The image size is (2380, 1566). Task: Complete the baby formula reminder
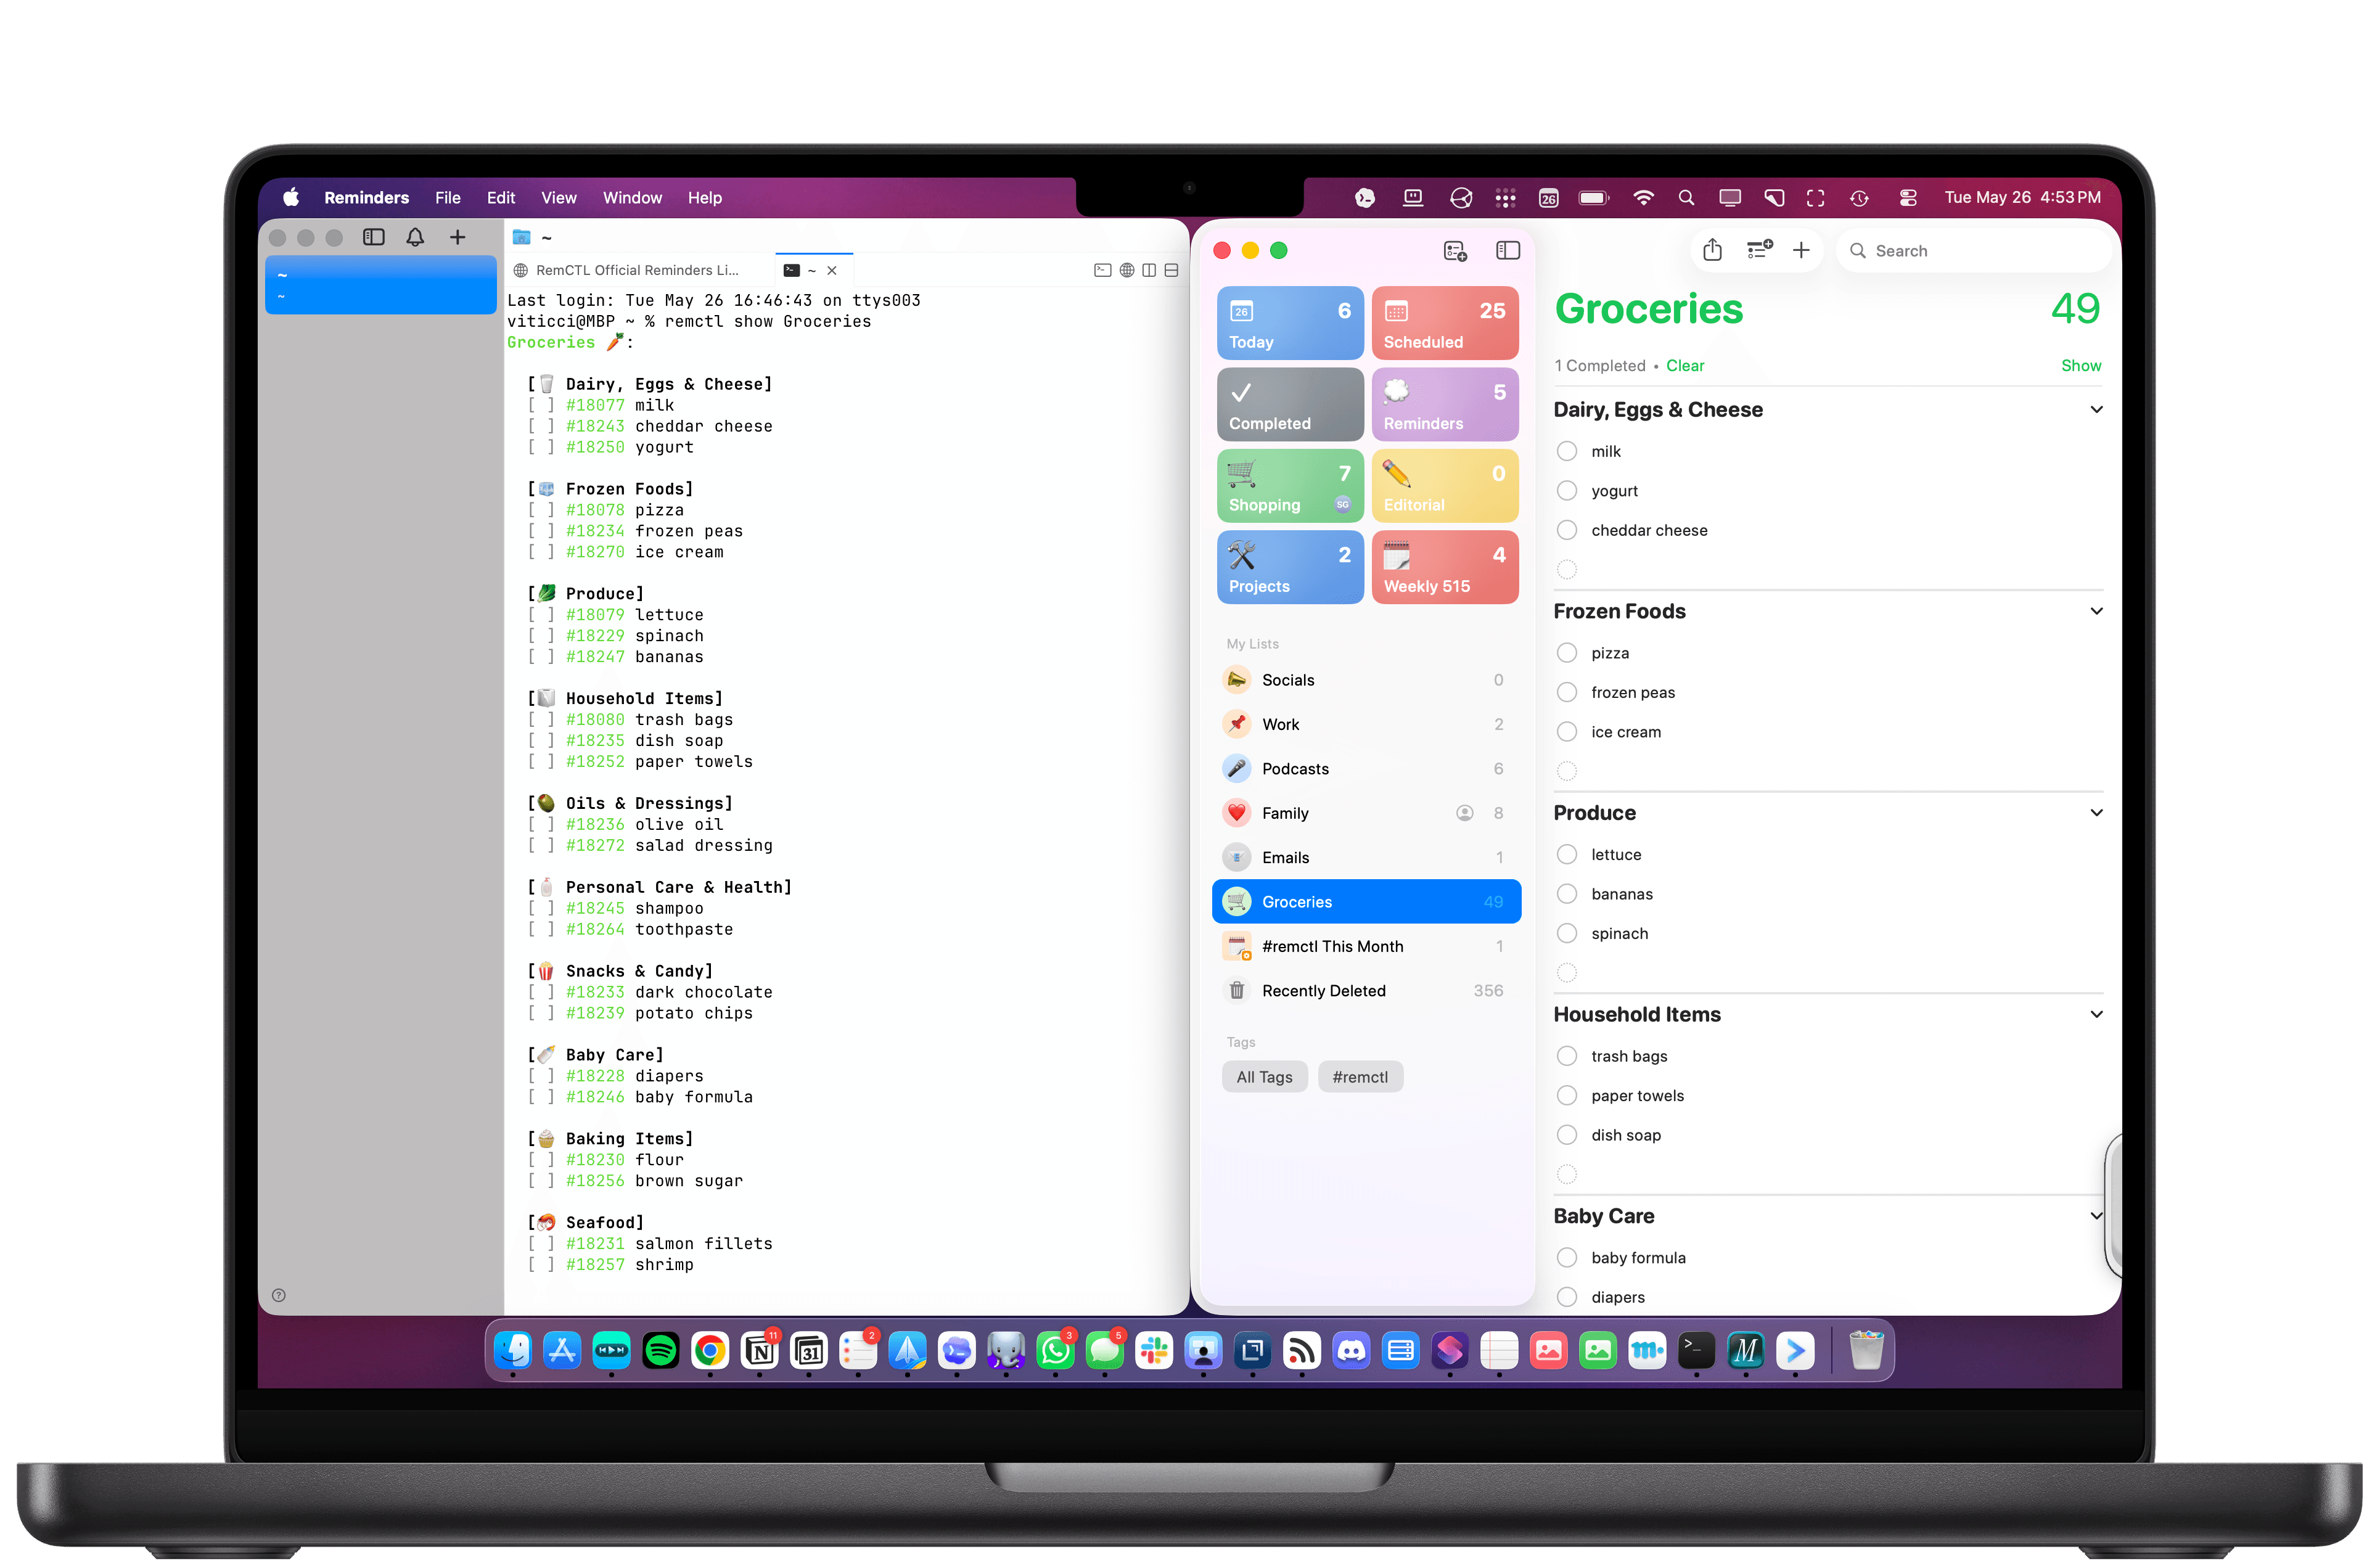click(x=1567, y=1258)
